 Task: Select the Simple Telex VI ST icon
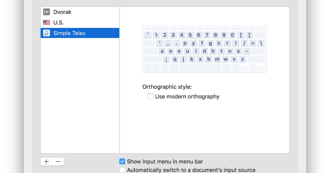point(46,33)
